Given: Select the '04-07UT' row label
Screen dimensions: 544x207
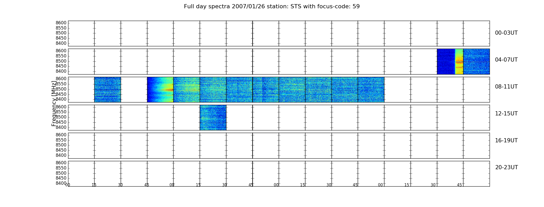Looking at the screenshot, I should [x=506, y=60].
